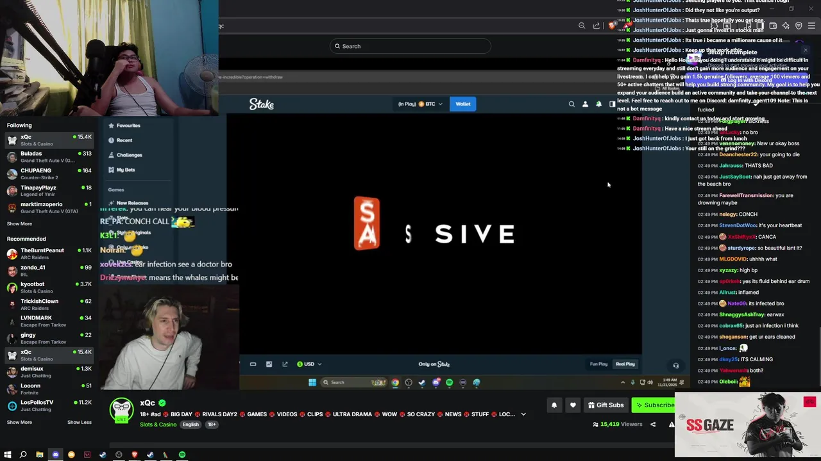Click the Stake logo

[x=261, y=104]
